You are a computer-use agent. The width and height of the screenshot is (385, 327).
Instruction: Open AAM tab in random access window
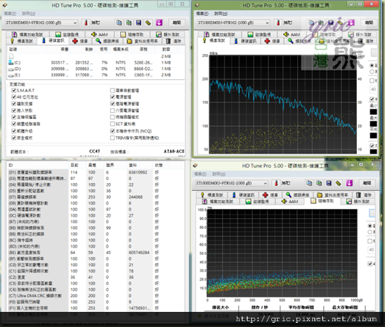(290, 202)
